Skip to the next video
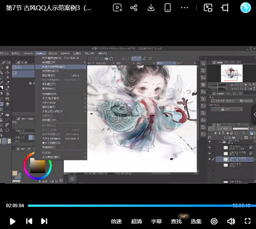Image resolution: width=256 pixels, height=229 pixels. point(44,221)
